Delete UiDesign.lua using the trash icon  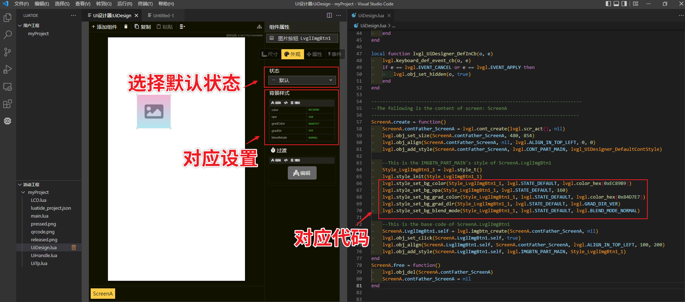(74, 247)
